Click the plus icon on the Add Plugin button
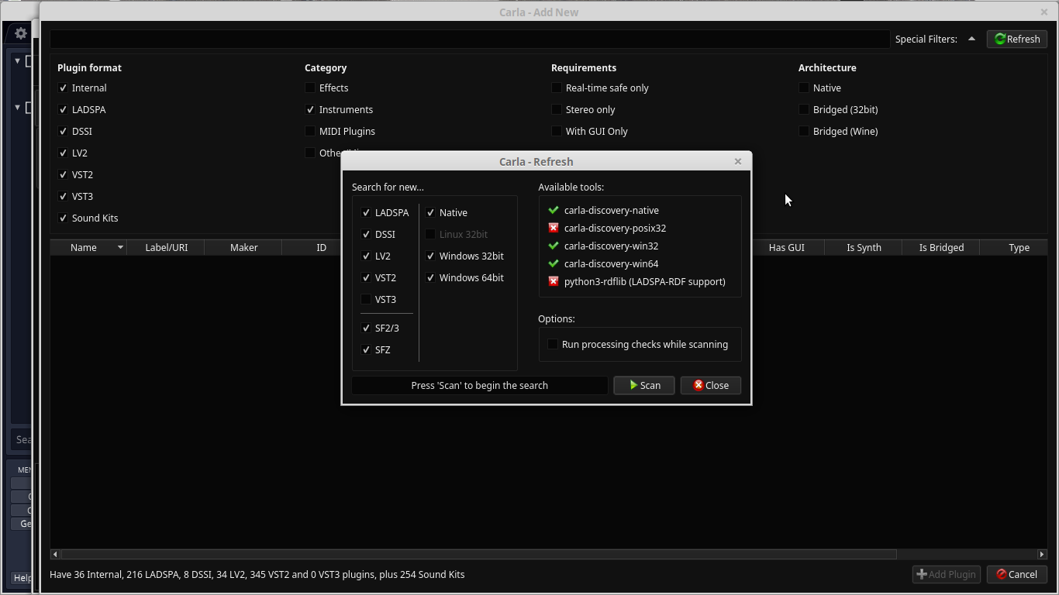Image resolution: width=1059 pixels, height=595 pixels. pyautogui.click(x=922, y=574)
